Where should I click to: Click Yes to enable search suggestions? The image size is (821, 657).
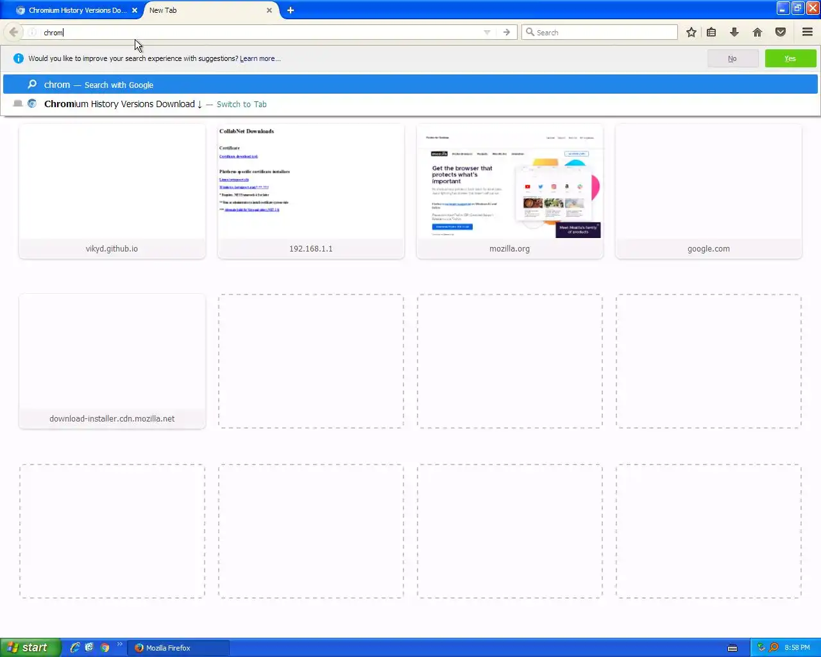click(x=790, y=58)
